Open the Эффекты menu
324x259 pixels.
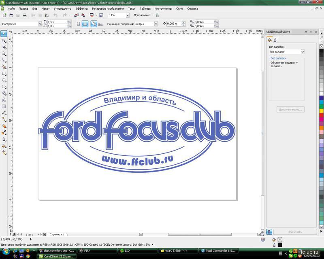tap(82, 8)
